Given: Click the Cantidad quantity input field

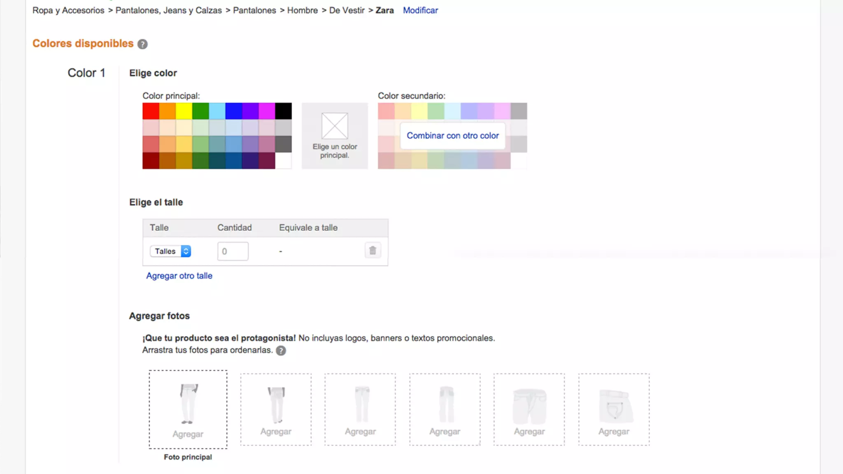Looking at the screenshot, I should (233, 251).
